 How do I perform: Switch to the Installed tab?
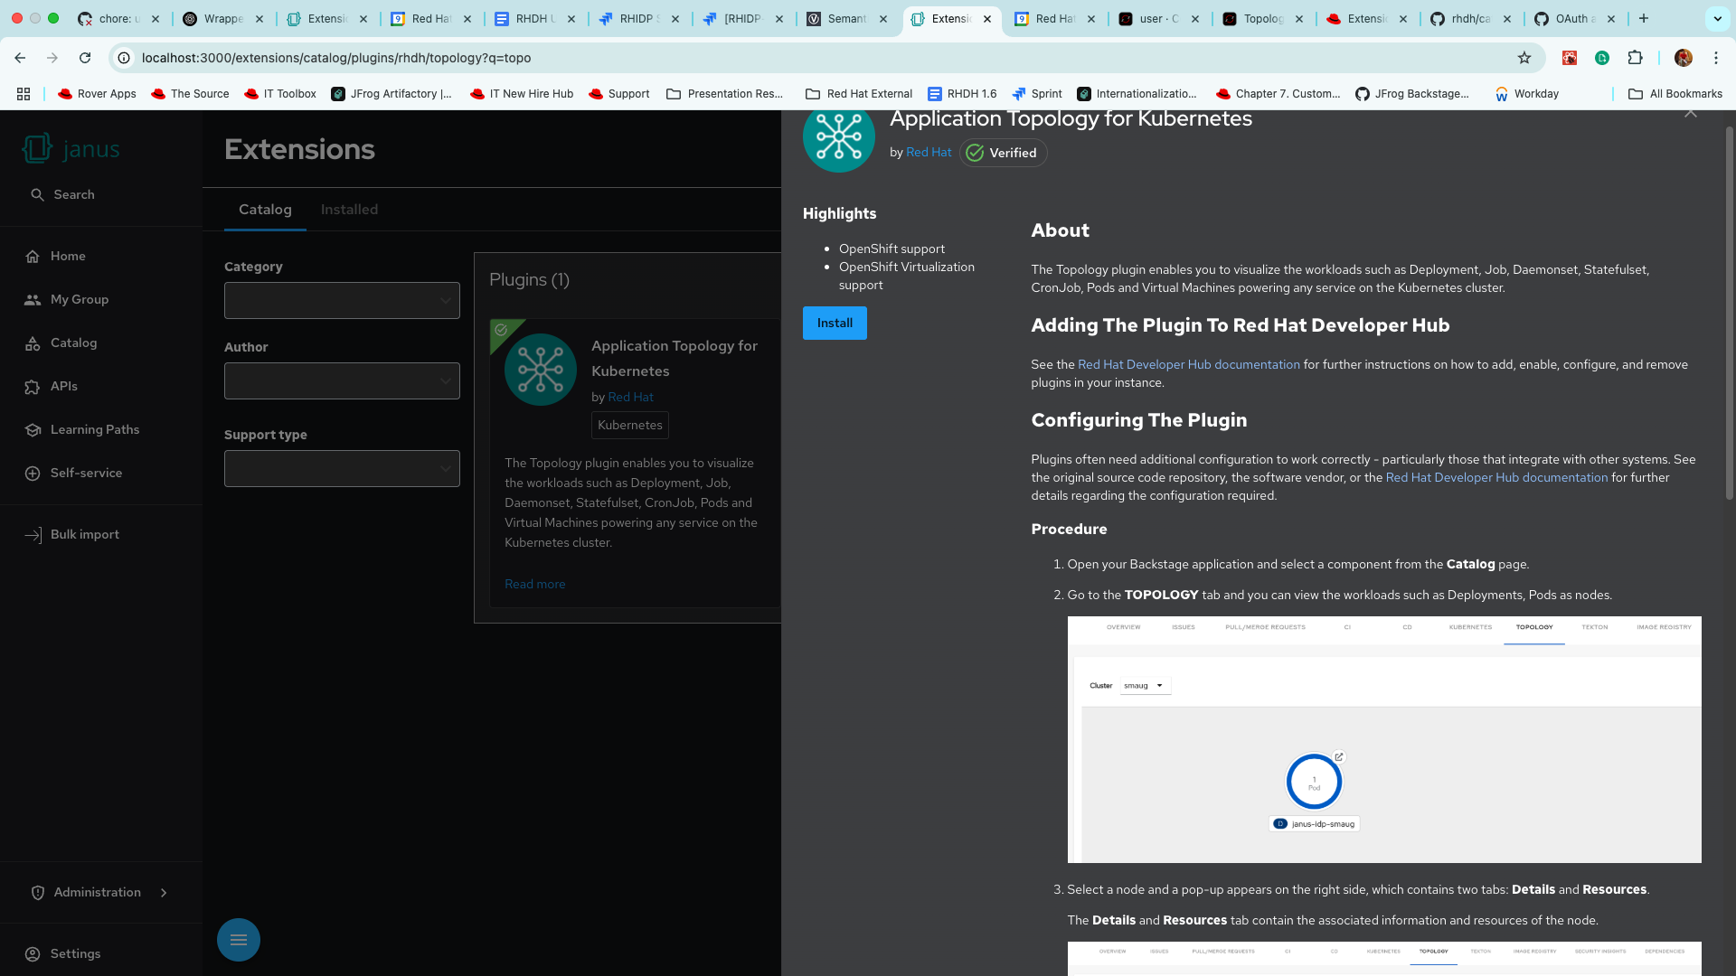pyautogui.click(x=349, y=210)
